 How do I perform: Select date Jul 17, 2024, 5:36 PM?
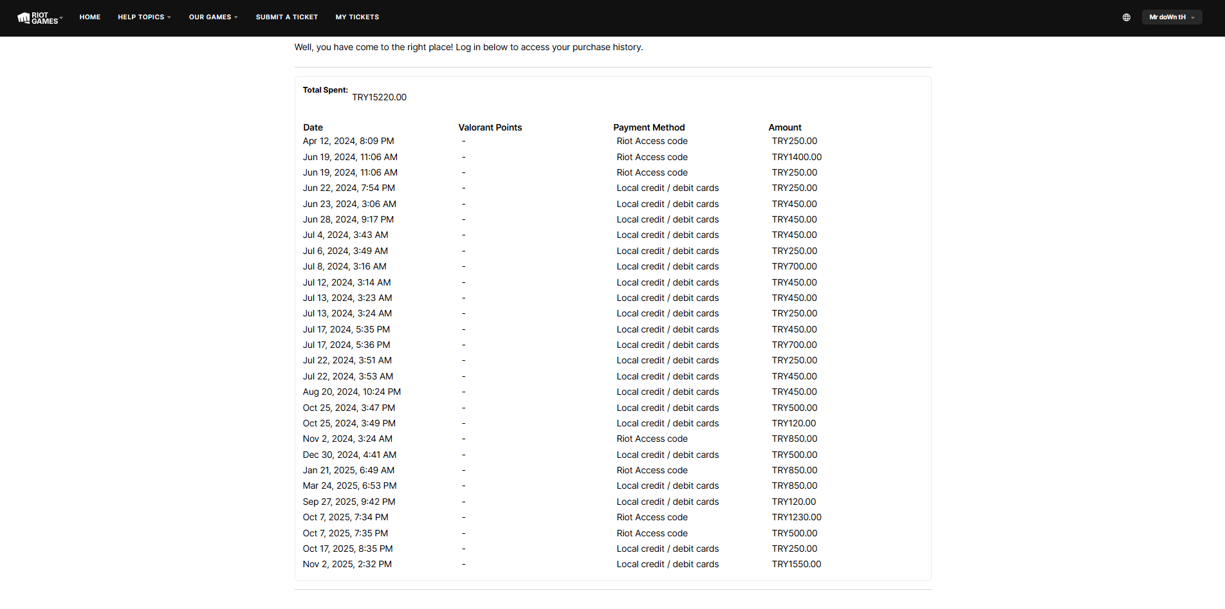[346, 345]
